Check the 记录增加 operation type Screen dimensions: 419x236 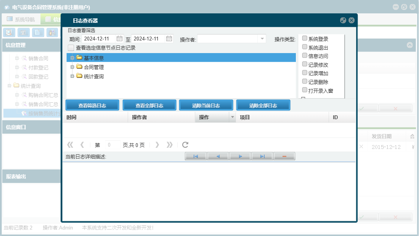(305, 73)
